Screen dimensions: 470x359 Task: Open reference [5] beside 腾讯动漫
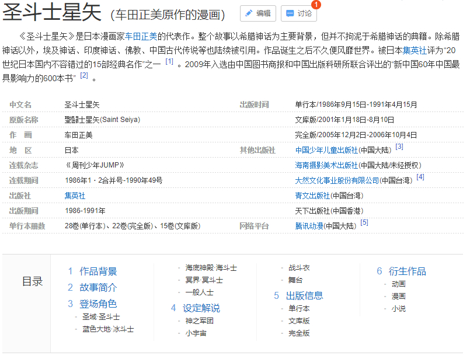(x=364, y=222)
